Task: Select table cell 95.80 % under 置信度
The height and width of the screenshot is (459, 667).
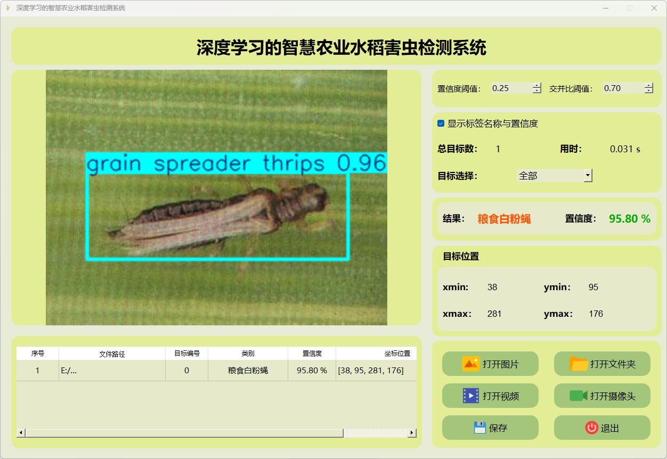Action: click(312, 371)
